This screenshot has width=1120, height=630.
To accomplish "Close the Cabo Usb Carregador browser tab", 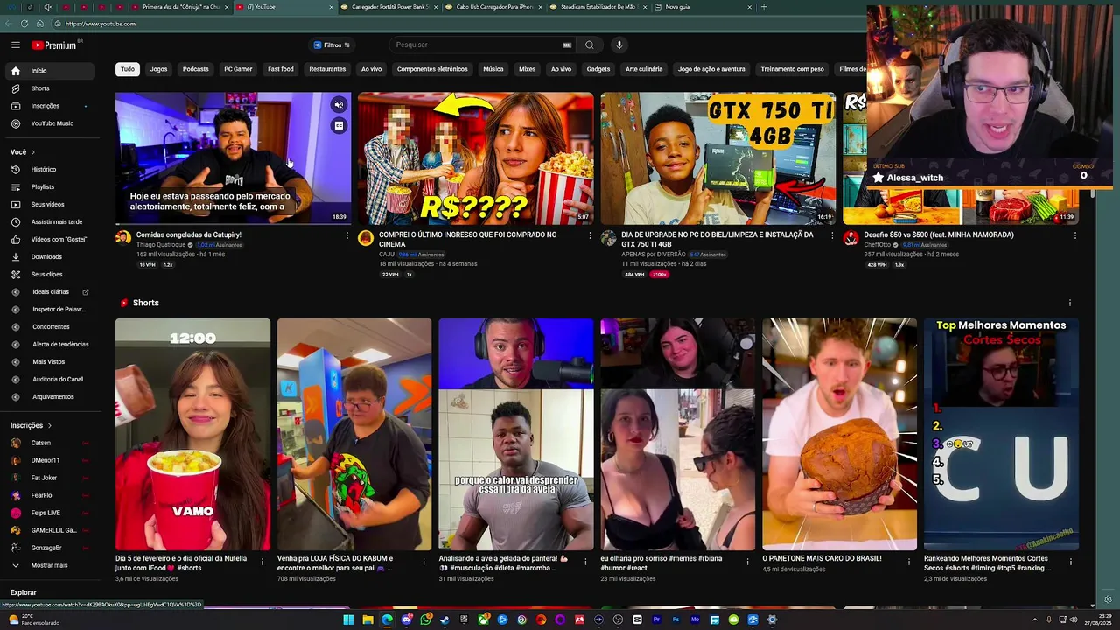I will point(541,7).
